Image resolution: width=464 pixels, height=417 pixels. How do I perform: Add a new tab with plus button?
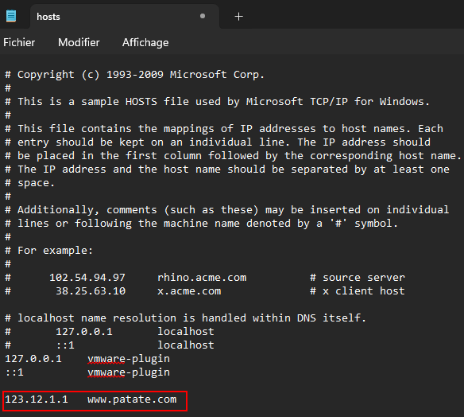(x=239, y=17)
